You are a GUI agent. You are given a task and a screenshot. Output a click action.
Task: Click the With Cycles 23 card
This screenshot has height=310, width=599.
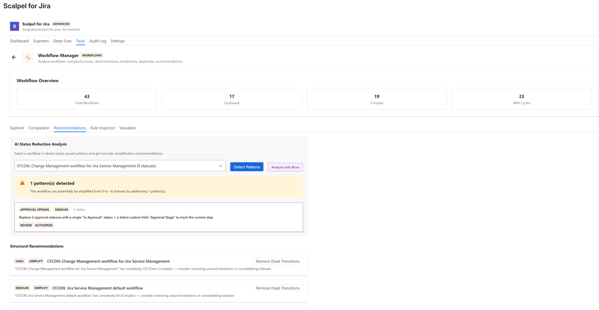click(522, 99)
